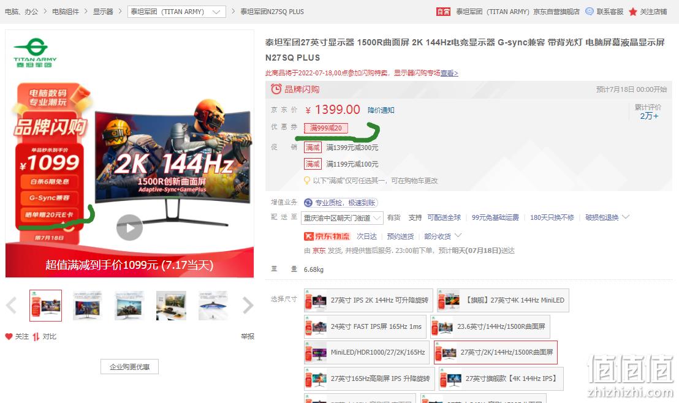Go to 显示器 breadcrumb category
Image resolution: width=679 pixels, height=403 pixels.
click(103, 12)
